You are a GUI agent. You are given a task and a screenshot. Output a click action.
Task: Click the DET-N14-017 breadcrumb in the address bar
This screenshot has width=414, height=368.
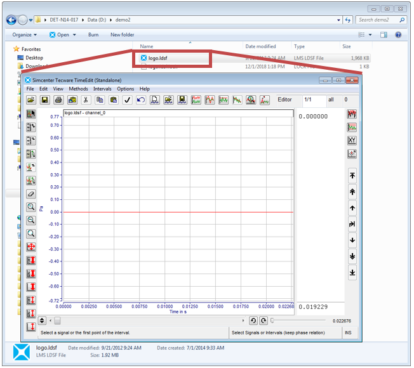point(64,20)
